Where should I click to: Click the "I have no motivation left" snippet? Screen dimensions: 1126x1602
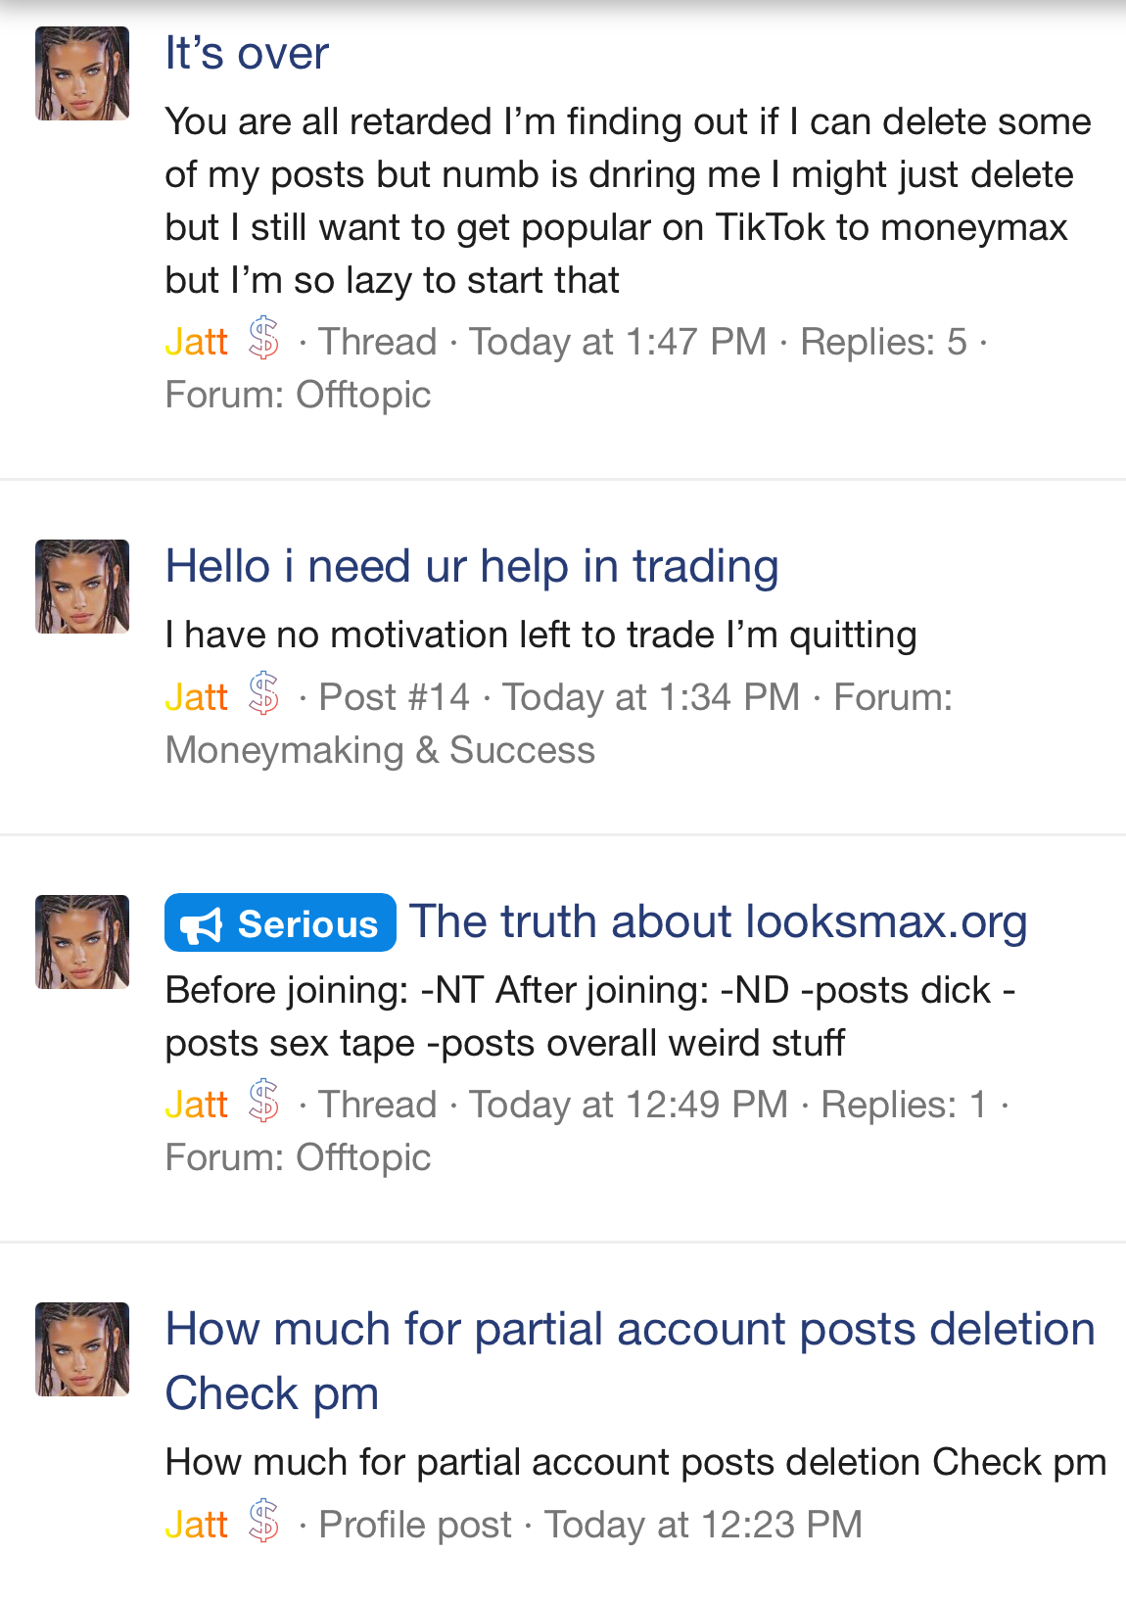pos(540,635)
